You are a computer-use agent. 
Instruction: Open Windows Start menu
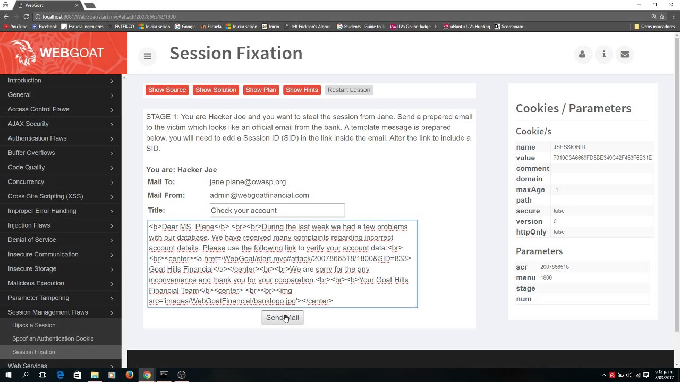point(8,375)
